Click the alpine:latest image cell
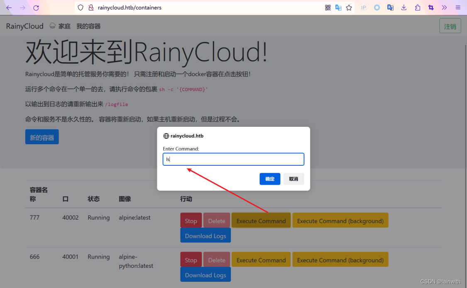 tap(134, 218)
